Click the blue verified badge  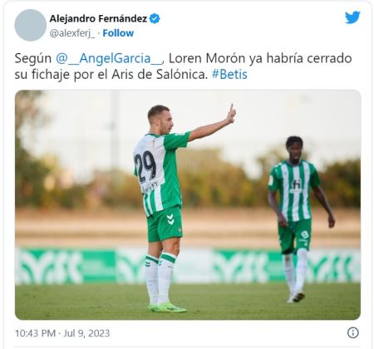155,18
